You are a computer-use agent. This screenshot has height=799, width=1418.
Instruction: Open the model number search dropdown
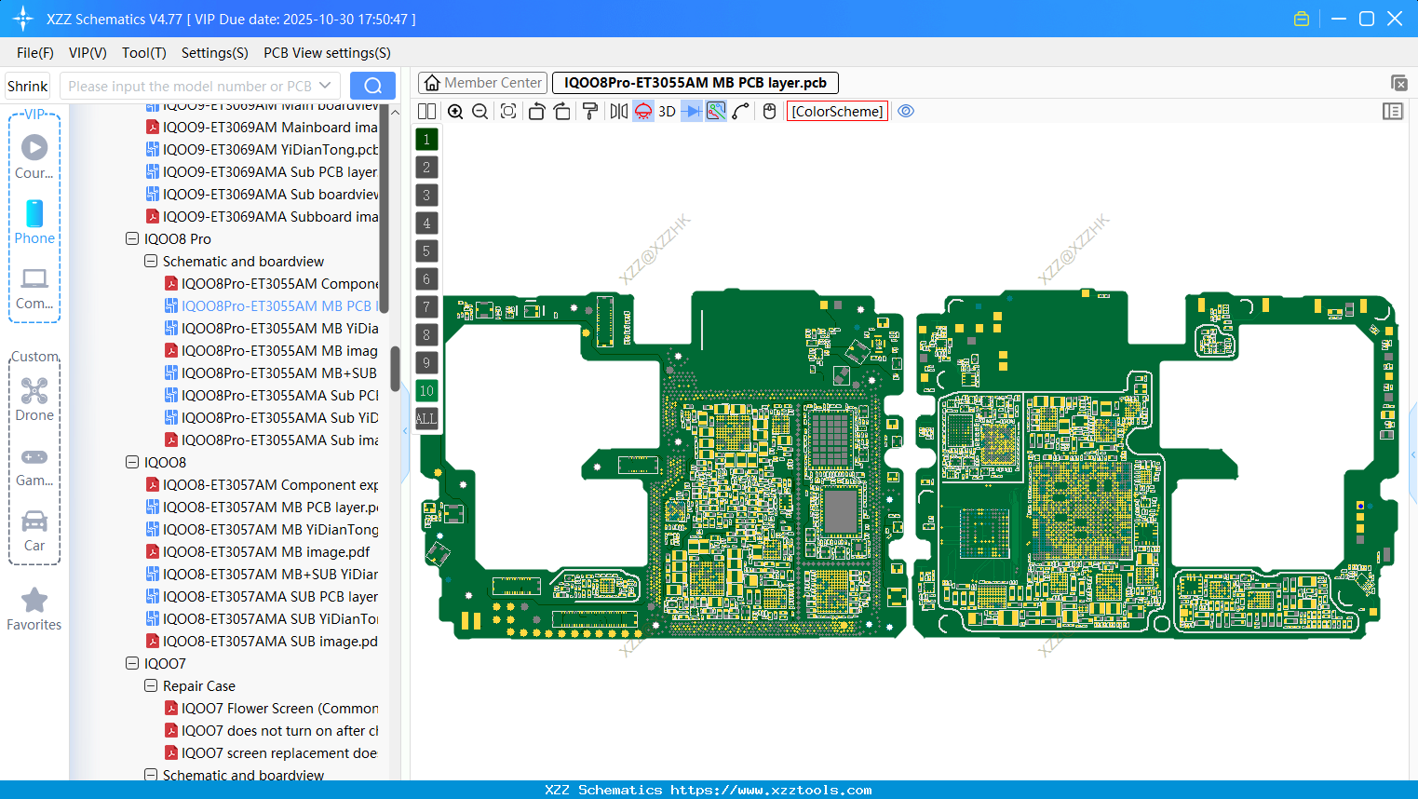click(325, 85)
